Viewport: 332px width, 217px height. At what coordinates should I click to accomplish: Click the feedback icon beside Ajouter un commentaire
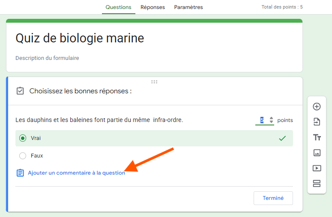point(20,173)
